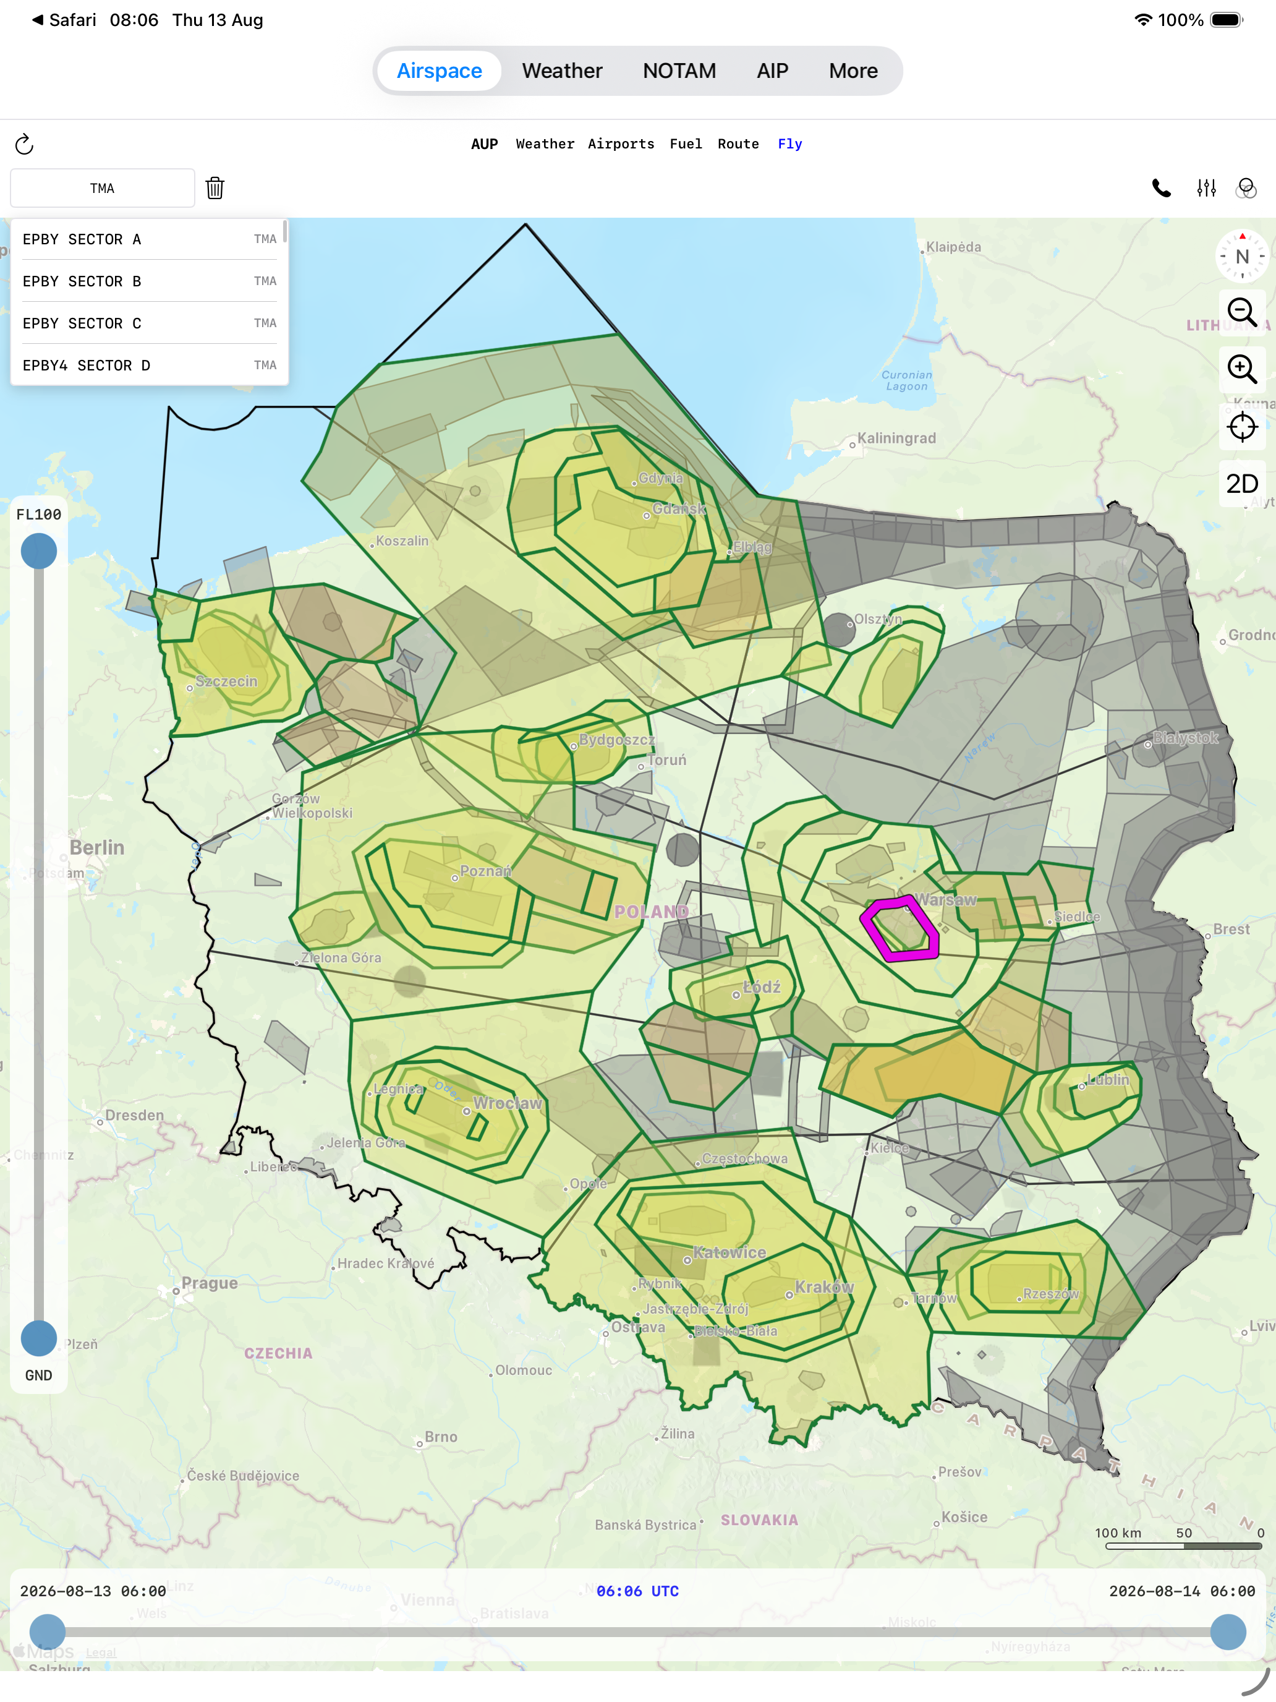
Task: Open the map layers overlay icon
Action: click(x=1246, y=189)
